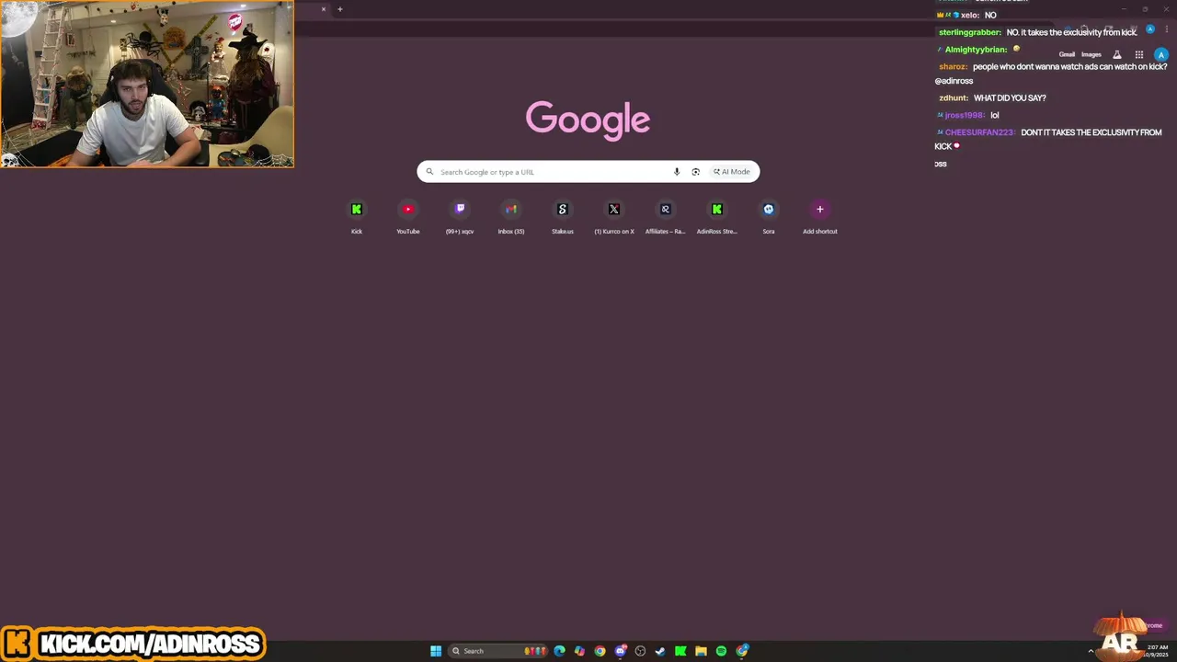Open OBS Studio from taskbar
1177x662 pixels.
click(x=641, y=651)
